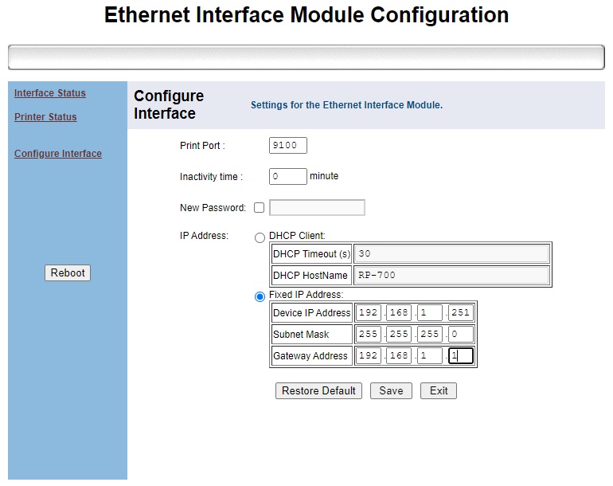Click Device IP Address last octet 251
Screen dimensions: 613x486
460,313
